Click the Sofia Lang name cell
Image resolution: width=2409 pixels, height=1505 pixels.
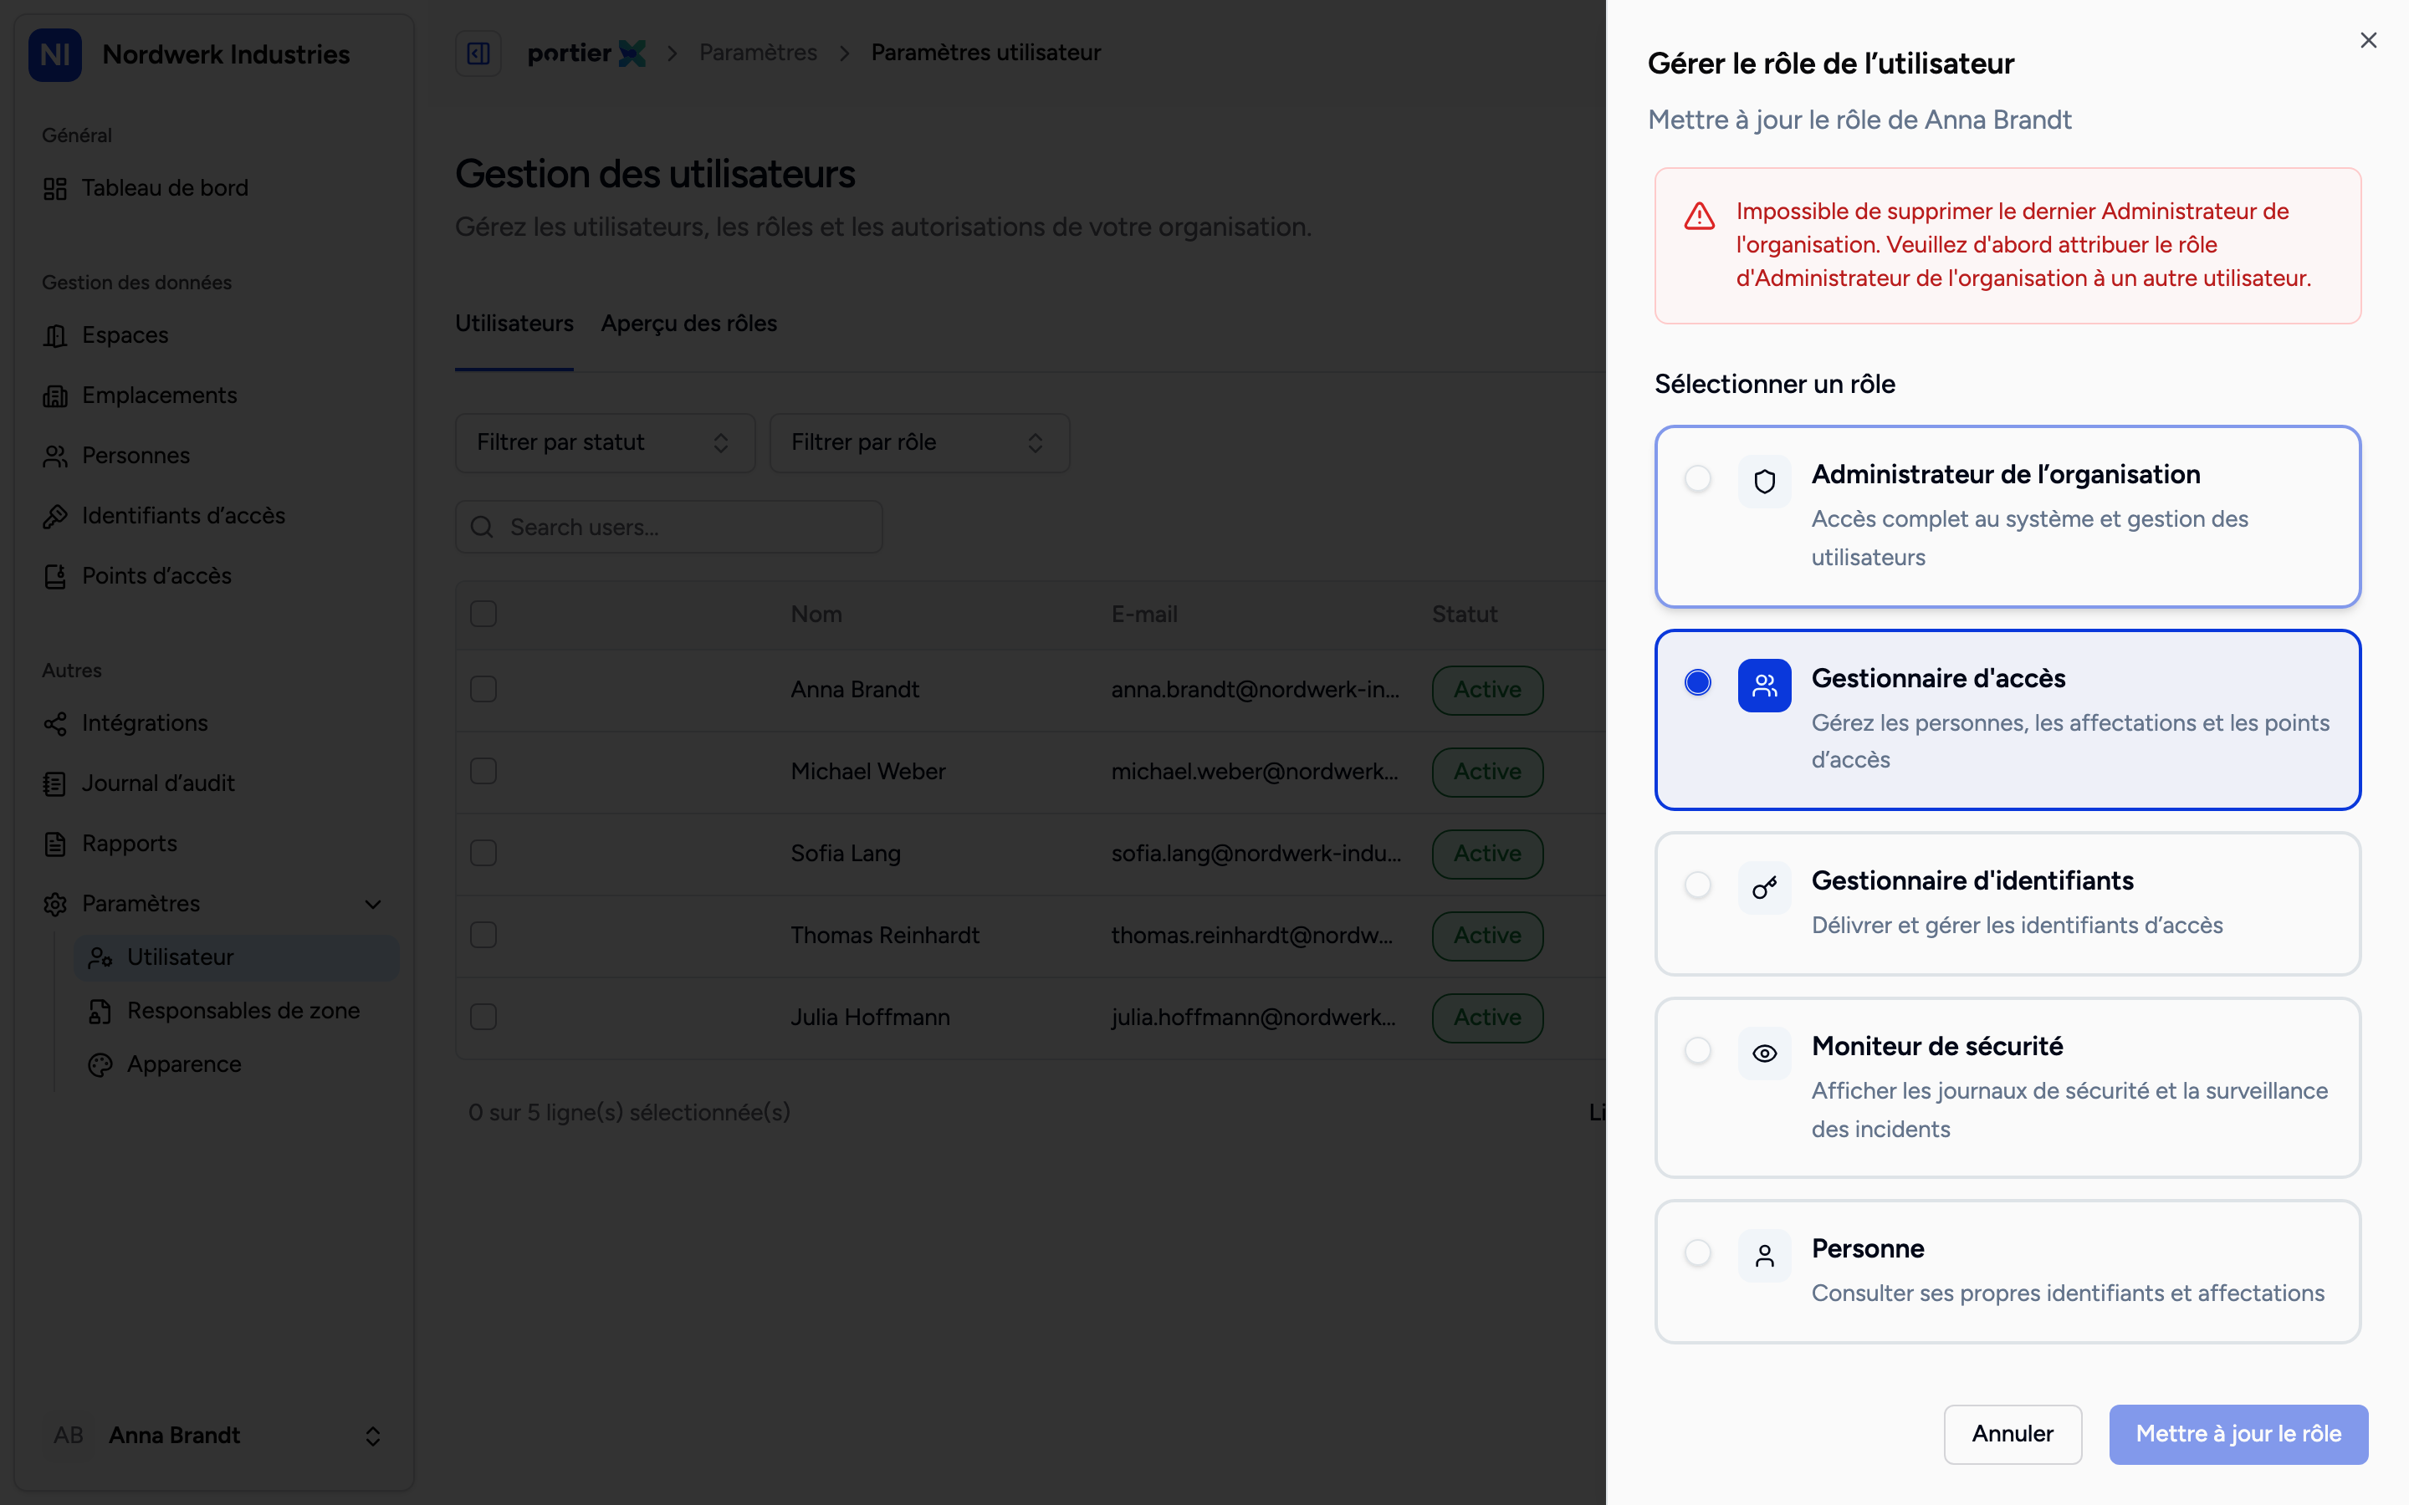[845, 853]
